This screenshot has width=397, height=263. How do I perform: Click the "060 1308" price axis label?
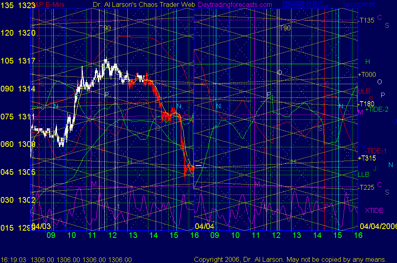tap(18, 144)
